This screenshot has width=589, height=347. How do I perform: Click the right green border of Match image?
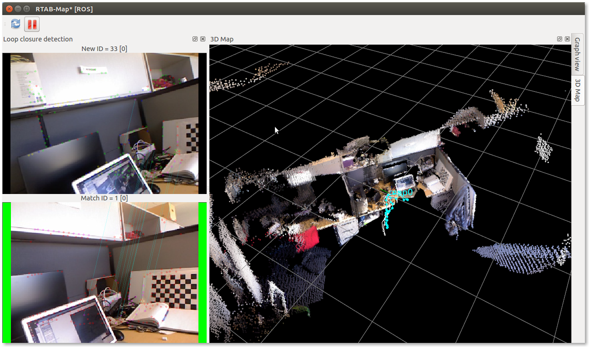(203, 272)
